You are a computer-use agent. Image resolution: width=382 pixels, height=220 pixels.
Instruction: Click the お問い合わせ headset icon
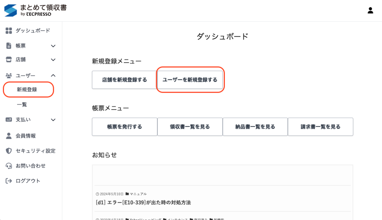[x=9, y=166]
